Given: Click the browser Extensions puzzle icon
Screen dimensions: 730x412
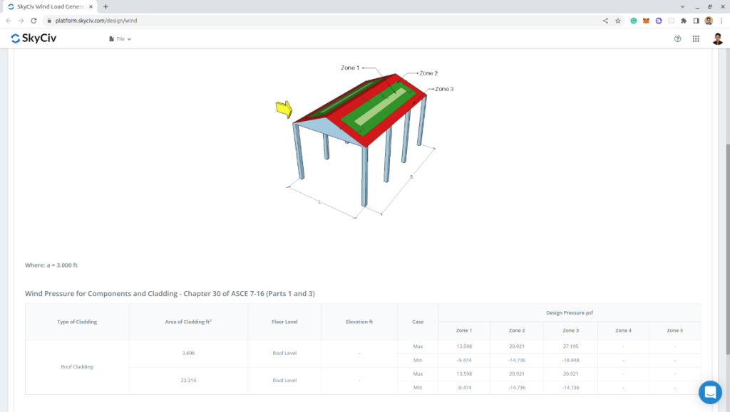Looking at the screenshot, I should [x=684, y=21].
